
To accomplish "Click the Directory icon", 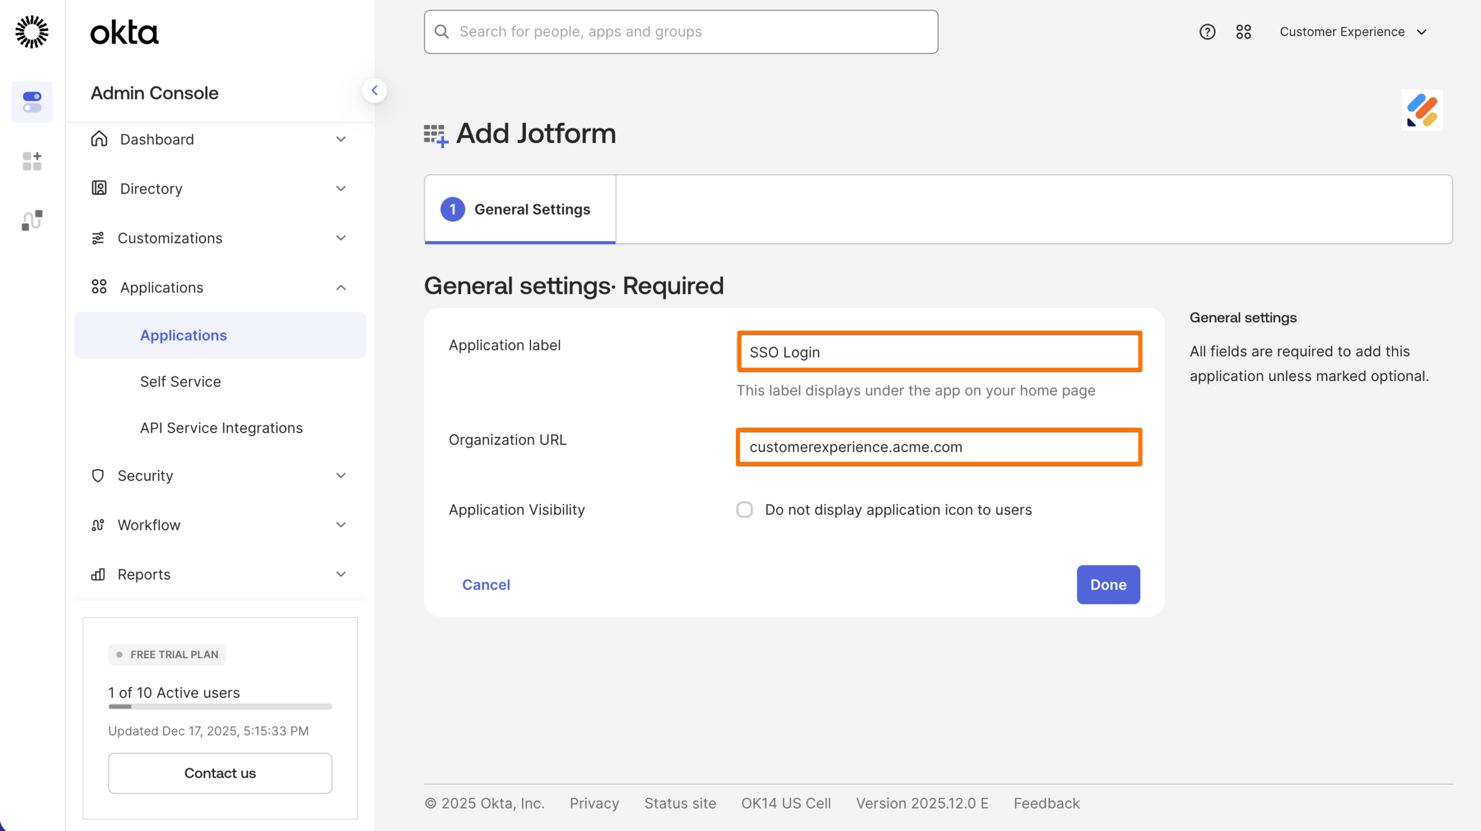I will pyautogui.click(x=98, y=188).
